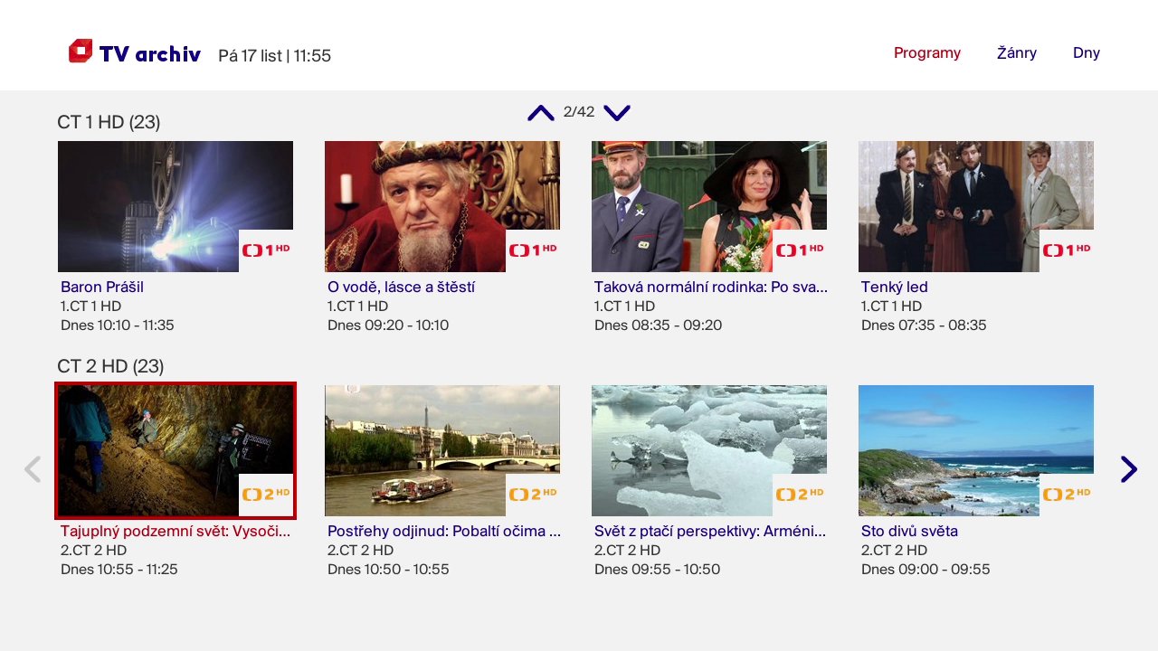Click 1.CT 1 HD label under Taková normální rodinka
The image size is (1158, 651).
point(624,306)
